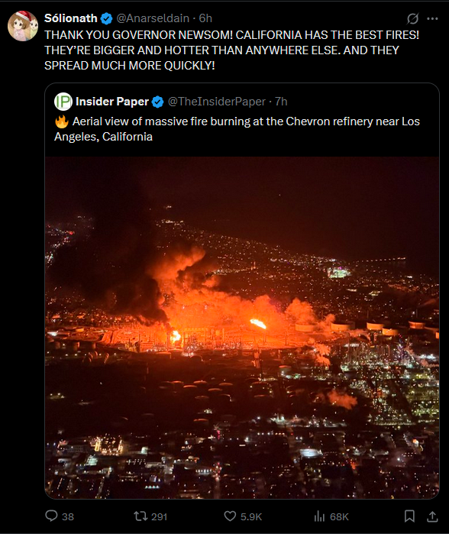The height and width of the screenshot is (534, 449).
Task: Open the quoted post's 7h timestamp
Action: [x=281, y=102]
